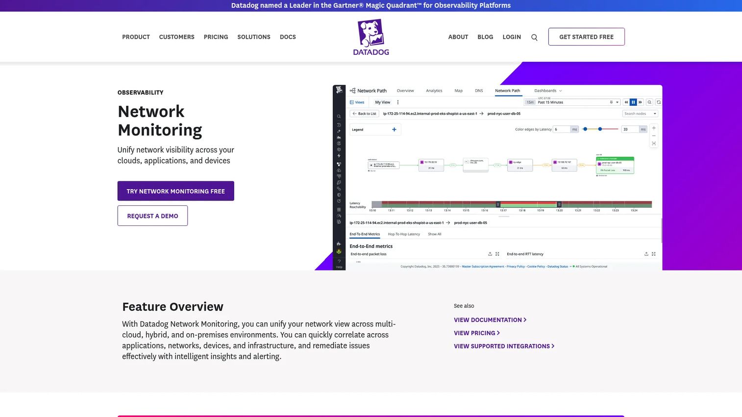Click the Legend plus icon
This screenshot has height=417, width=742.
click(x=394, y=129)
